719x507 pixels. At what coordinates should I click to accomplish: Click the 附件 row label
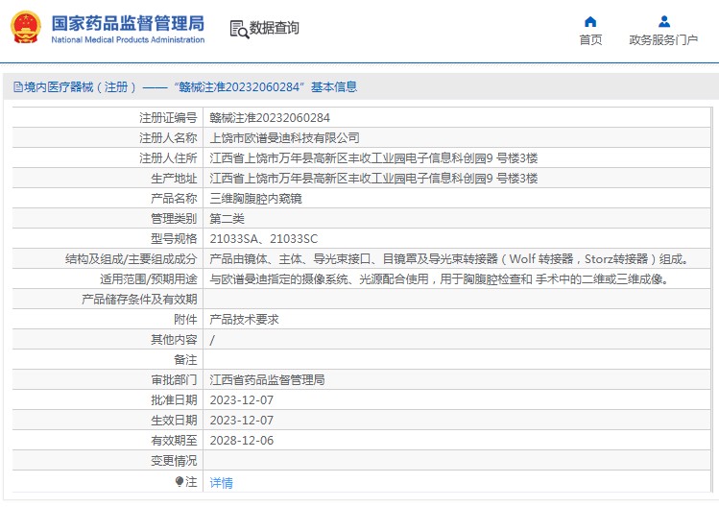point(185,320)
